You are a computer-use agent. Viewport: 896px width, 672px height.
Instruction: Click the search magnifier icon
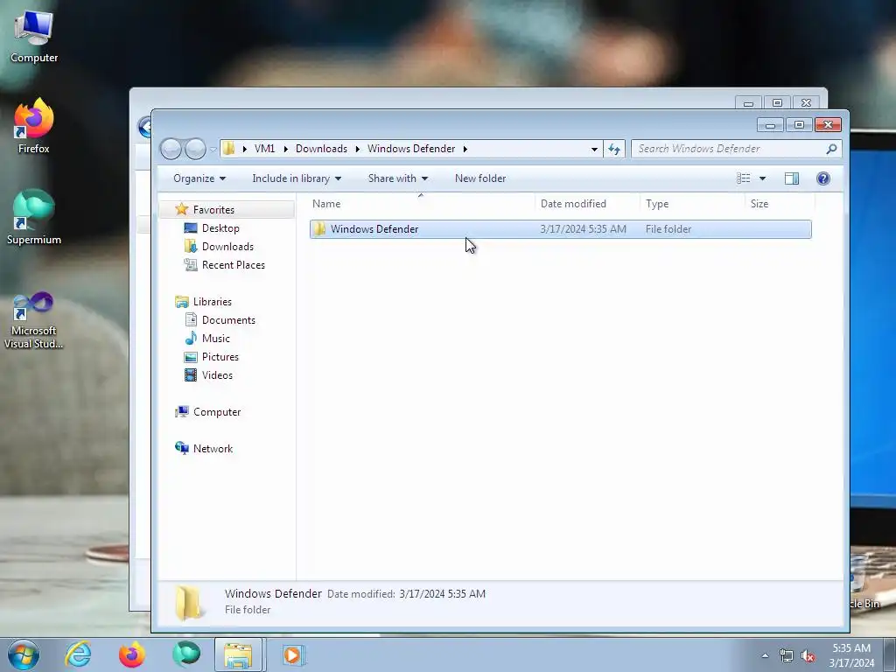[x=831, y=149]
